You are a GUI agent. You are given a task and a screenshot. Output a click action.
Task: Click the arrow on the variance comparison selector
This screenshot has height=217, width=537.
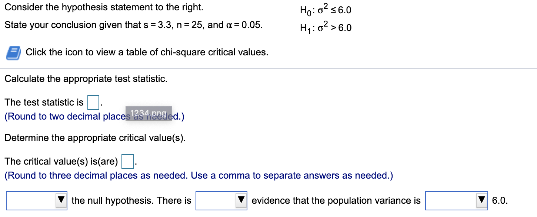[x=482, y=200]
